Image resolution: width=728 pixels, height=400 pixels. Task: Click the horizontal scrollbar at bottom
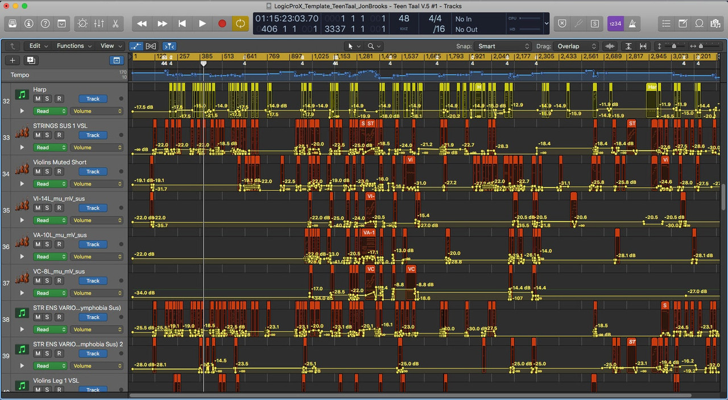410,395
